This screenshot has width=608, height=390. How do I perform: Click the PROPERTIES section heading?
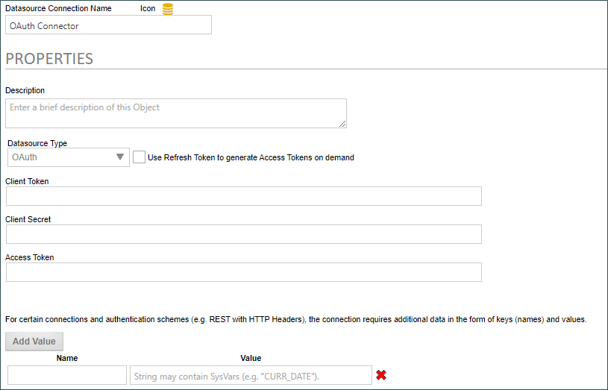(49, 59)
